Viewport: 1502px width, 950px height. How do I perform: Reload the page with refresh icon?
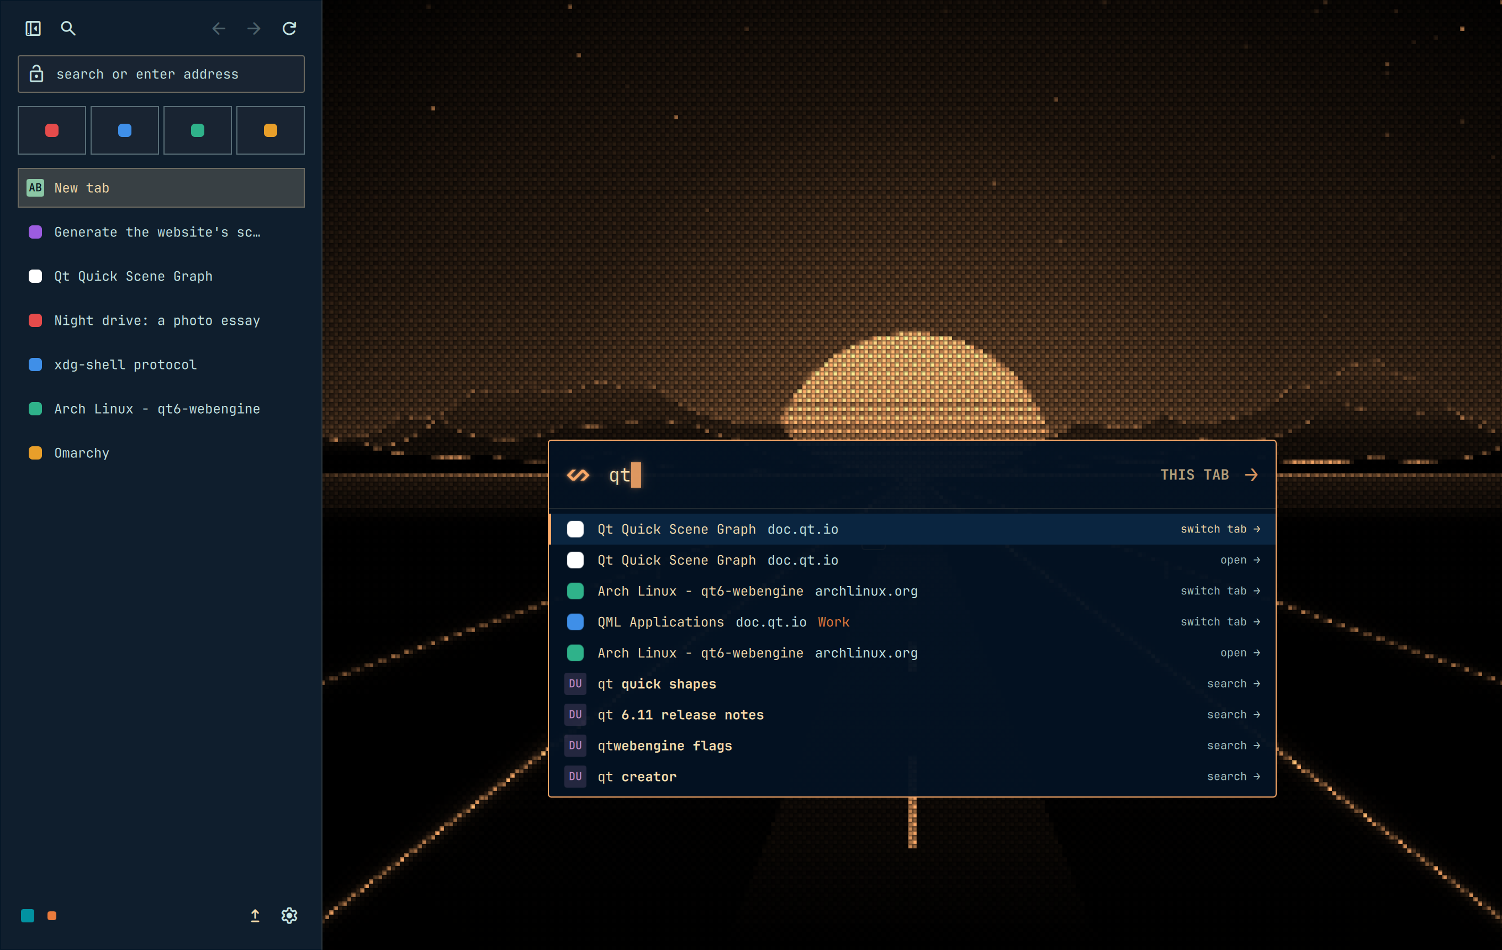(x=289, y=28)
